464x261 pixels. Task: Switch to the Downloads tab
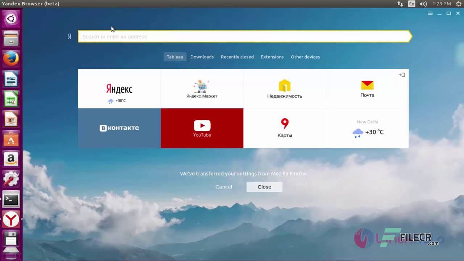[x=202, y=57]
